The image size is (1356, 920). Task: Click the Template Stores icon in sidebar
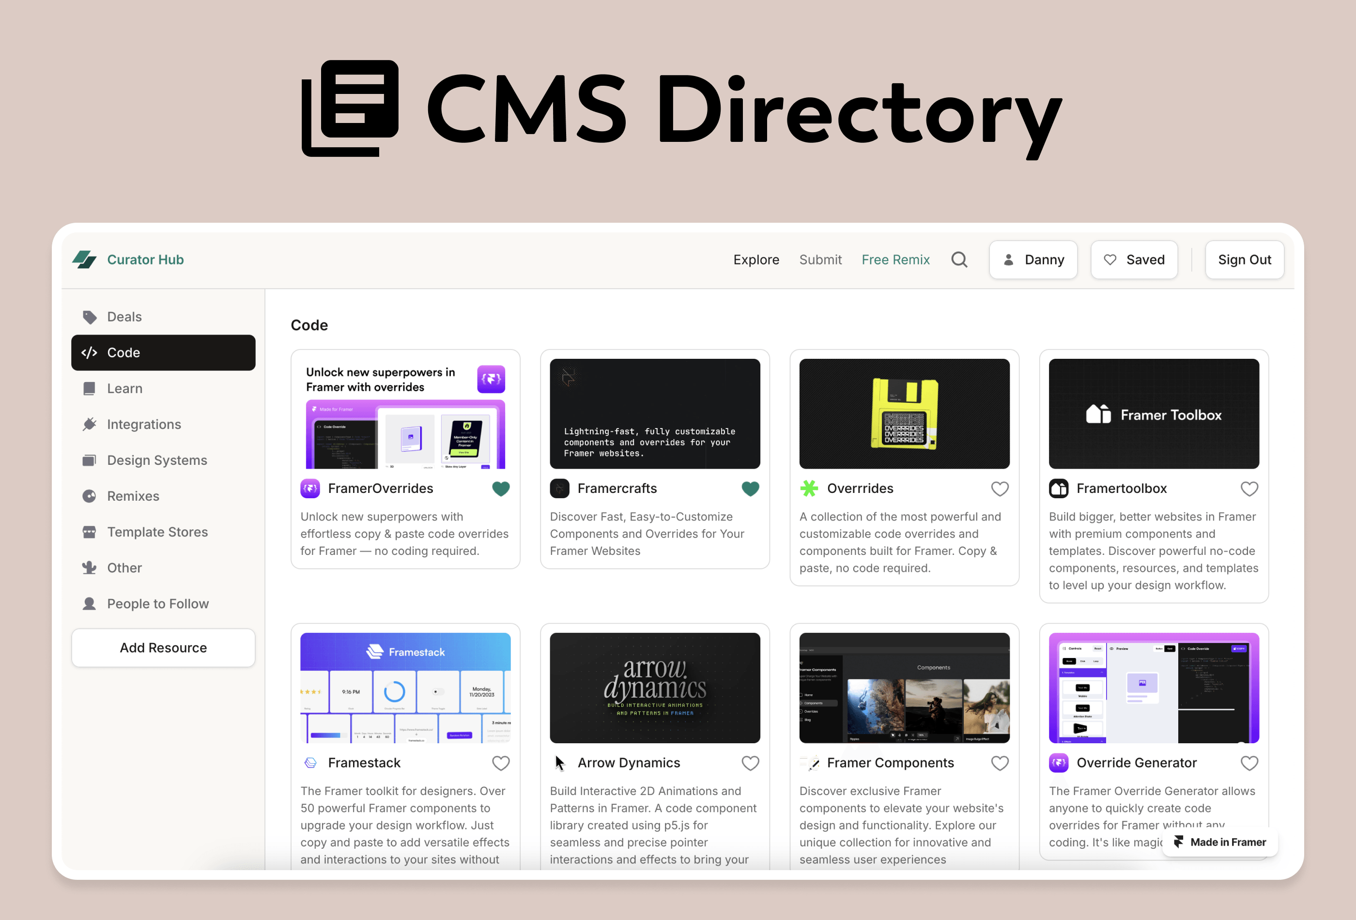tap(91, 531)
